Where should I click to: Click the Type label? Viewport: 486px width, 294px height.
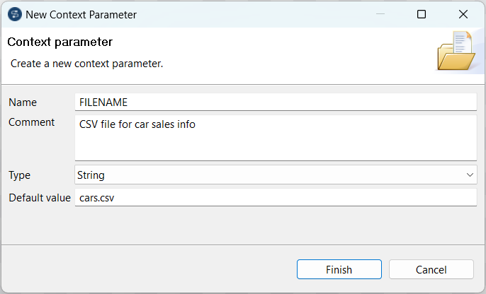pyautogui.click(x=20, y=175)
